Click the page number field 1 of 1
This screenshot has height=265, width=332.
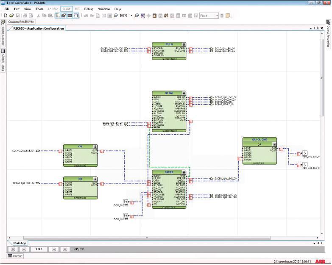(x=39, y=249)
